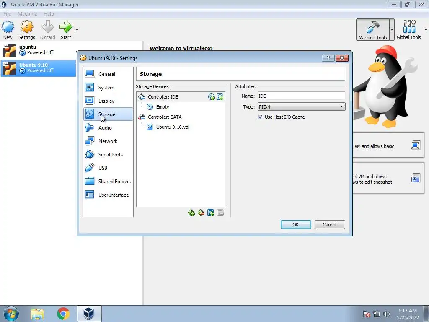This screenshot has width=429, height=322.
Task: Expand the Global Tools dropdown arrow
Action: click(x=426, y=30)
